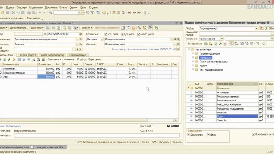Toggle Показывать остатки checkbox
Screen dimensions: 274x154
click(x=253, y=134)
